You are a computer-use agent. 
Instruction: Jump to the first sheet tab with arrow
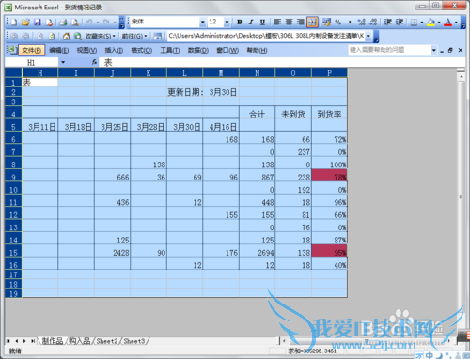point(8,341)
